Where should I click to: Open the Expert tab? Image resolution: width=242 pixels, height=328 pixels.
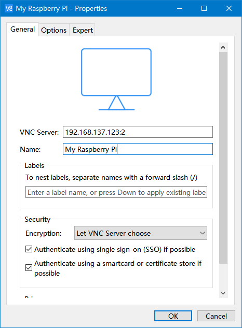tap(83, 30)
